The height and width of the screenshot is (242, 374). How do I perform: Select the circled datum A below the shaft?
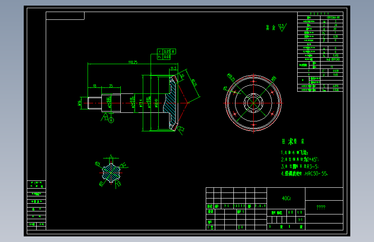(111, 121)
